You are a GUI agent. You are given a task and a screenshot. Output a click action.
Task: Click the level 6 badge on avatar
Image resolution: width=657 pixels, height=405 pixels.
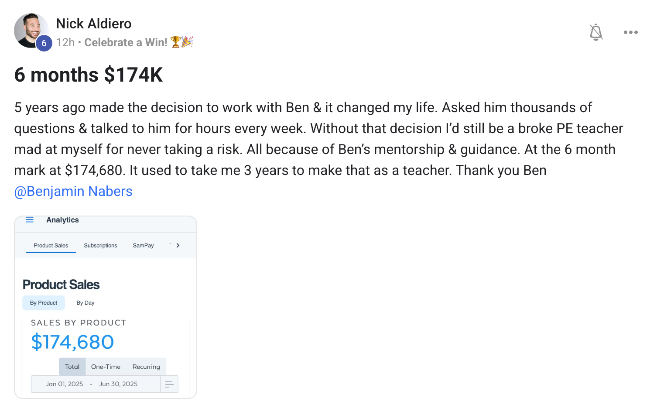pyautogui.click(x=44, y=43)
